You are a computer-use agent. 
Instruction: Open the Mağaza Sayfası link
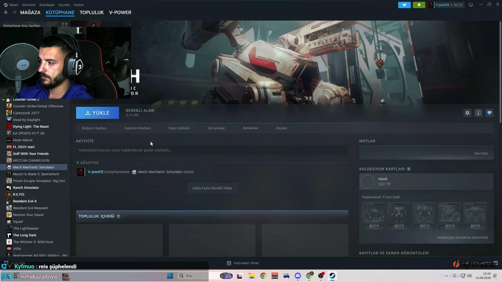94,128
